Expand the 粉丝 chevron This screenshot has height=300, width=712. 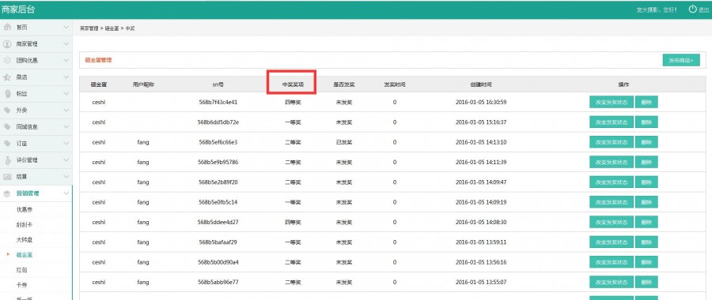(66, 93)
